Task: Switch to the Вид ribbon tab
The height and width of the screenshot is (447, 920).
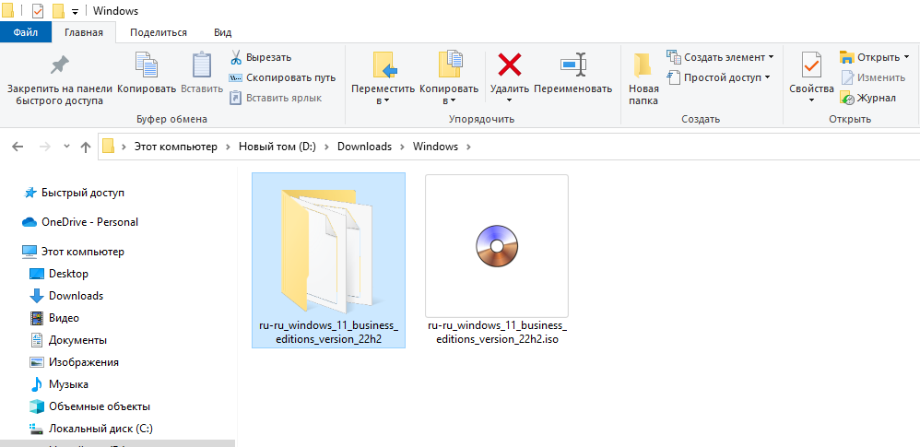Action: click(x=223, y=33)
